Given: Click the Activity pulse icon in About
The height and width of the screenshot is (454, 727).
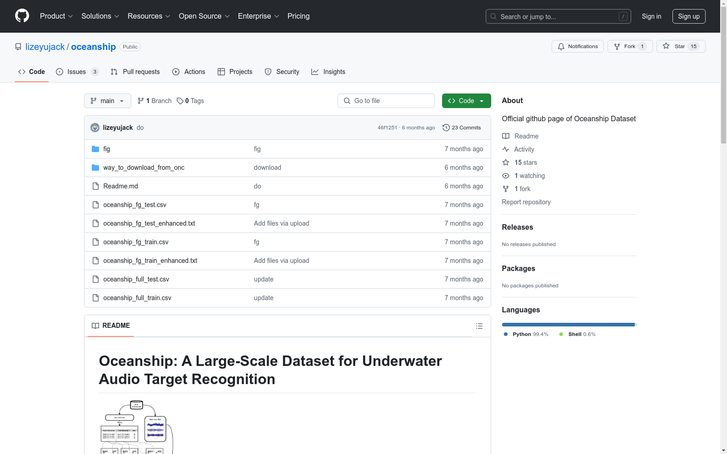Looking at the screenshot, I should [x=506, y=149].
